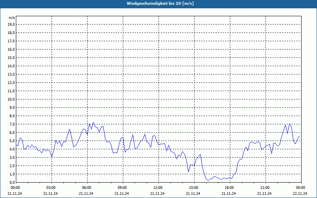The width and height of the screenshot is (317, 198).
Task: Click the 03:00 time label on x-axis
Action: [51, 188]
